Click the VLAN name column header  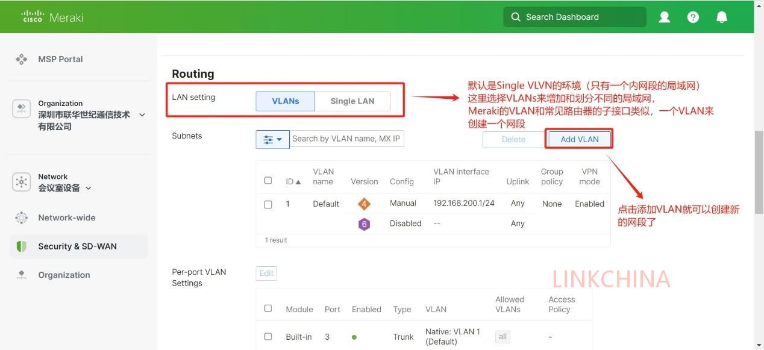tap(324, 177)
